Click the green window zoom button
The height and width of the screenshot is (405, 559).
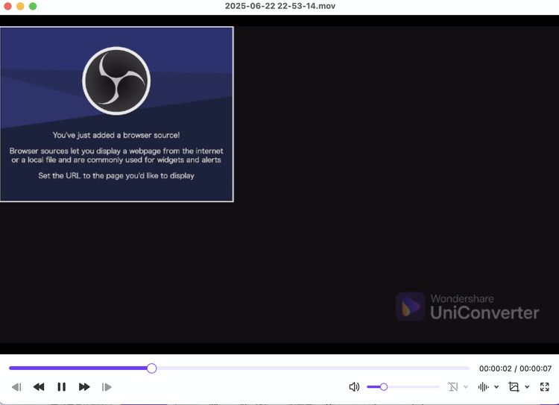pos(33,6)
